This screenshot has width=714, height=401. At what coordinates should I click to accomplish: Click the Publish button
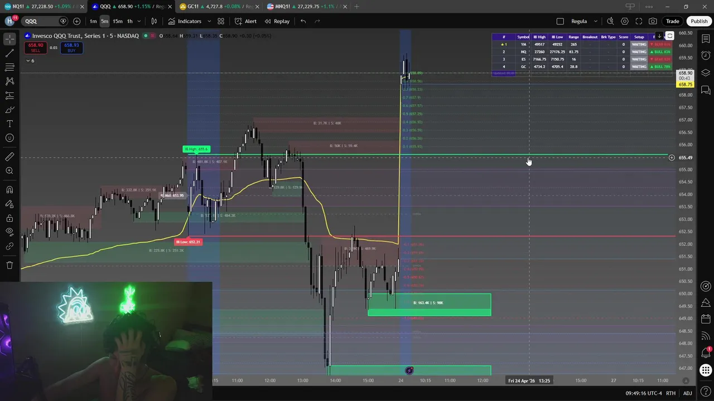tap(699, 21)
